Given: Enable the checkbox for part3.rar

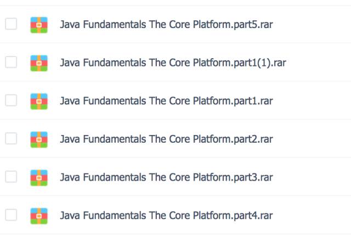Looking at the screenshot, I should (11, 177).
